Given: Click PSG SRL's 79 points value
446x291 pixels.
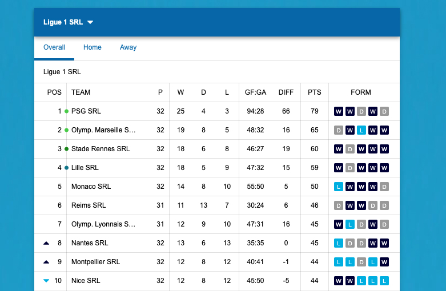Looking at the screenshot, I should pyautogui.click(x=314, y=111).
